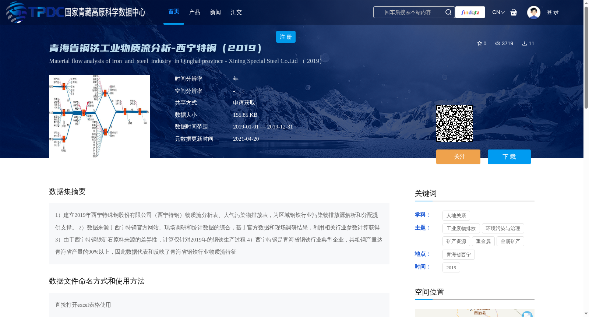The height and width of the screenshot is (317, 589).
Task: Open the shopping basket icon
Action: click(x=514, y=12)
